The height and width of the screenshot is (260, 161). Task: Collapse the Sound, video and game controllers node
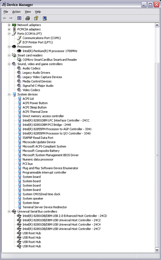[9, 64]
